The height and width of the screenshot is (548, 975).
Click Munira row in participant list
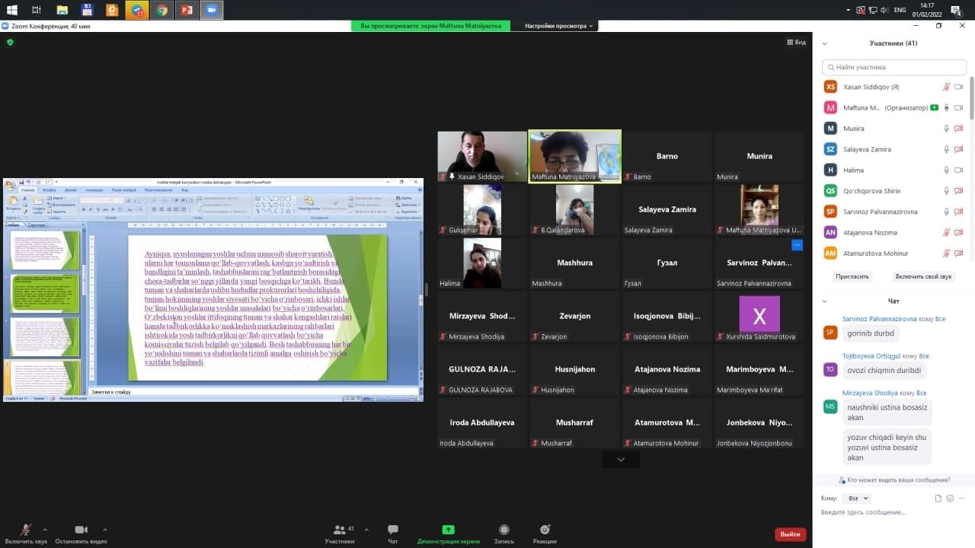click(x=893, y=129)
